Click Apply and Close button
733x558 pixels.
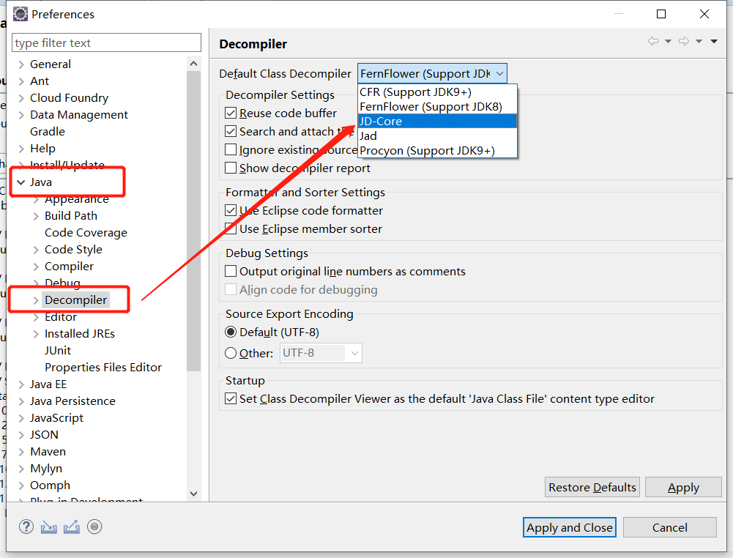(x=570, y=528)
